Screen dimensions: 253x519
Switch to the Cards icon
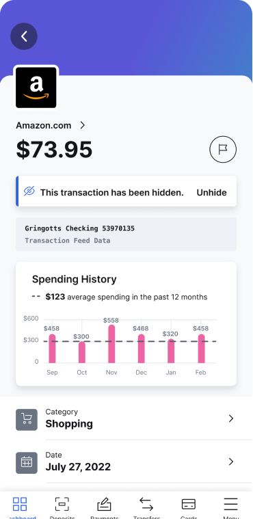189,505
